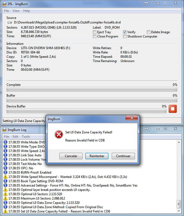The image size is (184, 216).
Task: Click the Continuar button
Action: pyautogui.click(x=123, y=156)
